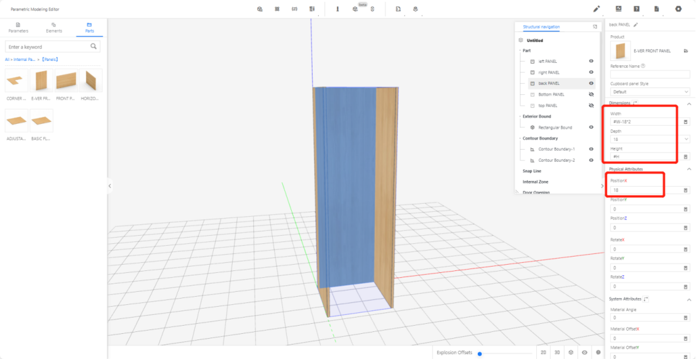Toggle visibility of Contour Boundary-1
This screenshot has width=696, height=359.
coord(591,149)
